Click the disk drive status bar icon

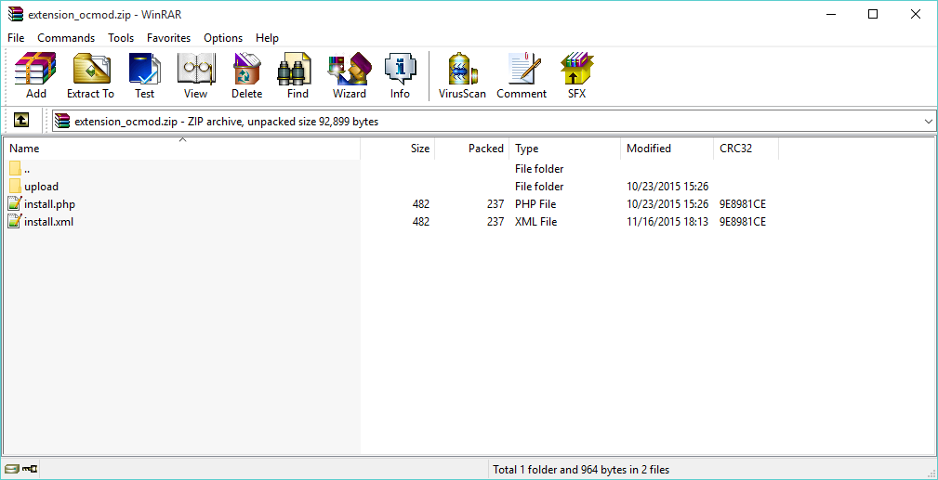[x=11, y=469]
